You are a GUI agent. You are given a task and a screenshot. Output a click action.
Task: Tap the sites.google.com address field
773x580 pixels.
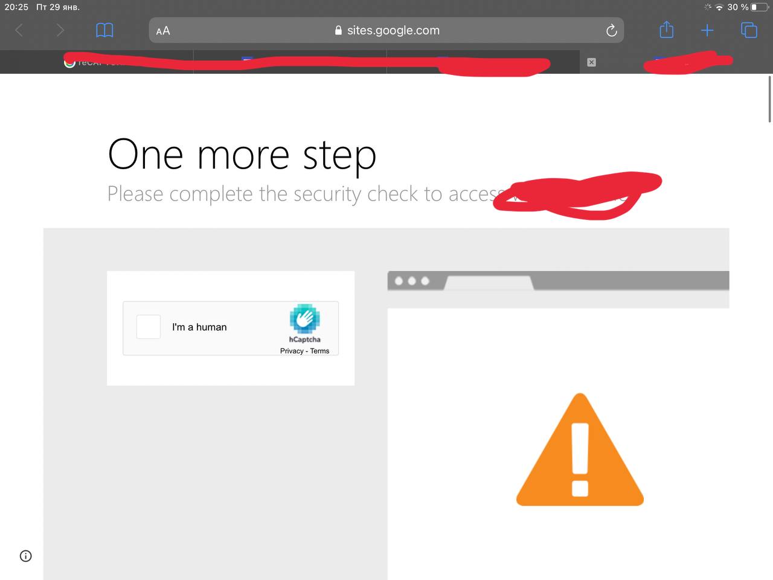[x=386, y=30]
